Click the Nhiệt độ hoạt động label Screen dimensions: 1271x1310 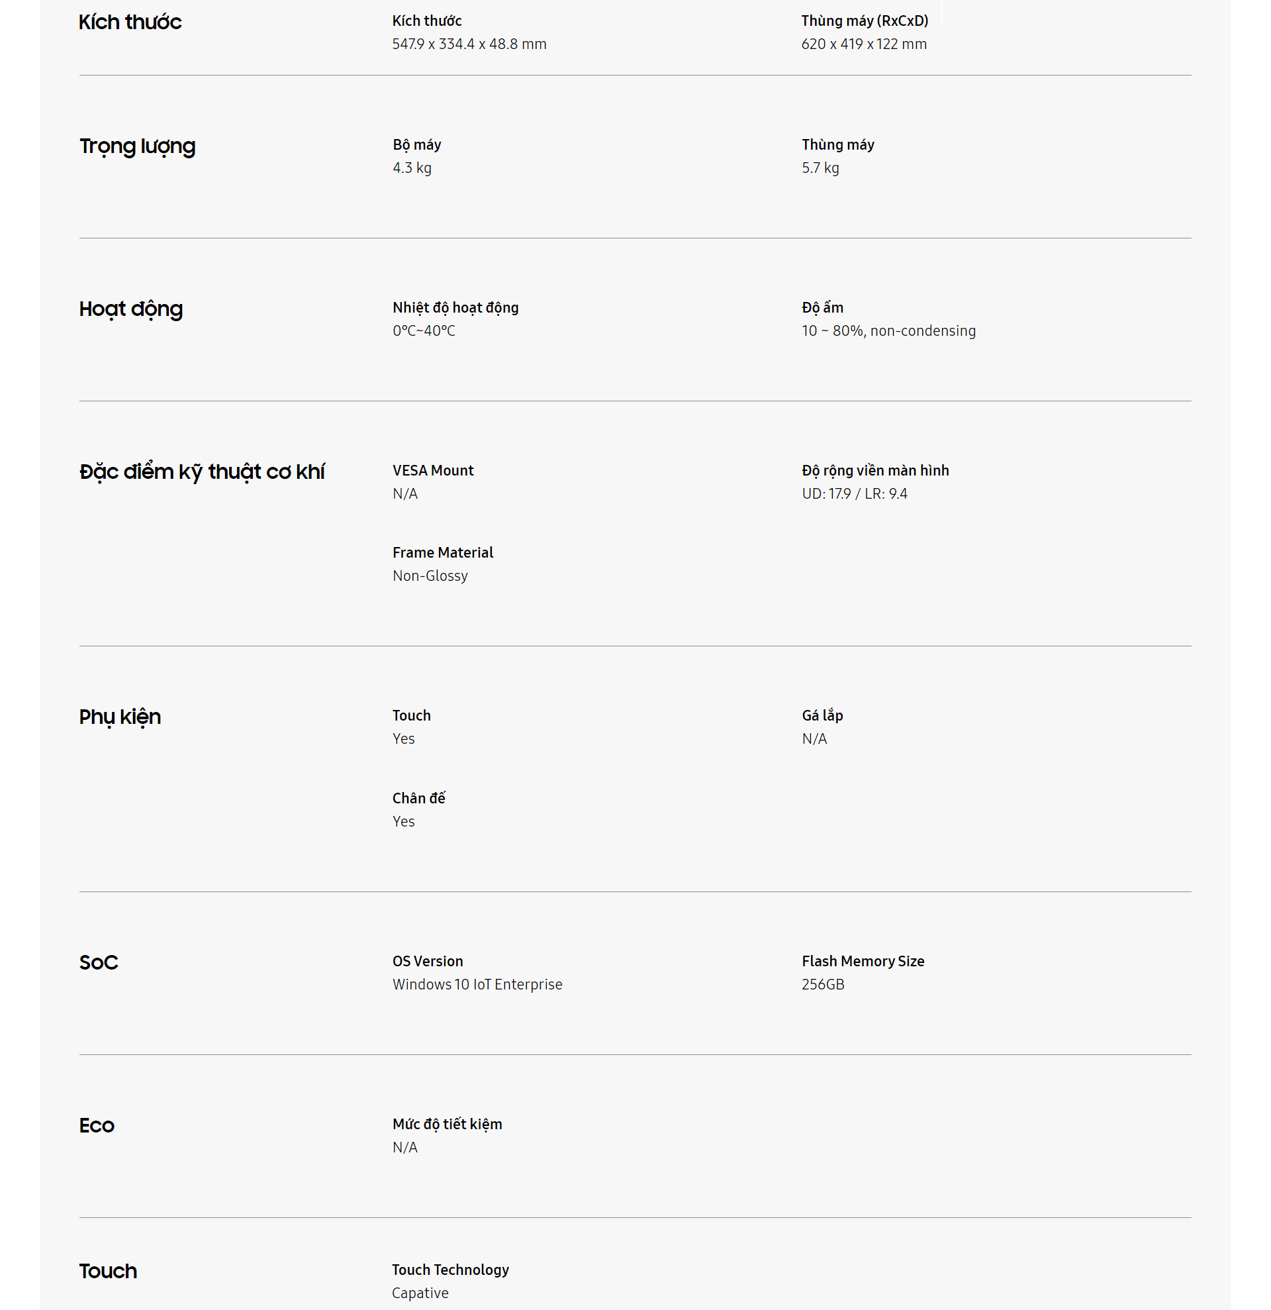[455, 307]
